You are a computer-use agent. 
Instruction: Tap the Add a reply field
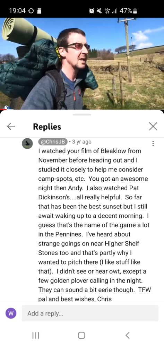[x=90, y=313]
